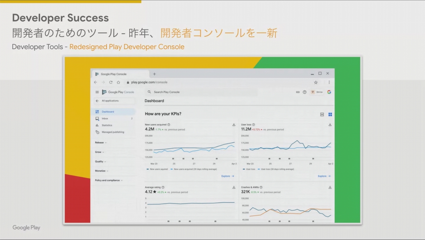Click the link icon in Play Console header
The width and height of the screenshot is (425, 240).
[298, 92]
